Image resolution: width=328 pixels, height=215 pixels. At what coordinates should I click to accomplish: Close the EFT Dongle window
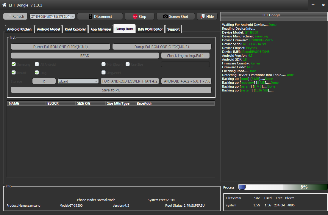coord(323,5)
